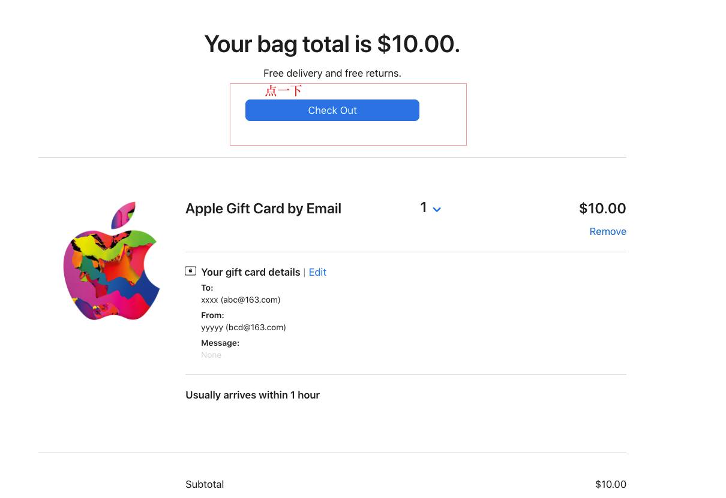Remove the gift card from the bag

607,231
